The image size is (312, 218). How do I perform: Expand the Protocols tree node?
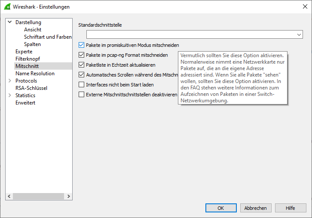pyautogui.click(x=10, y=81)
